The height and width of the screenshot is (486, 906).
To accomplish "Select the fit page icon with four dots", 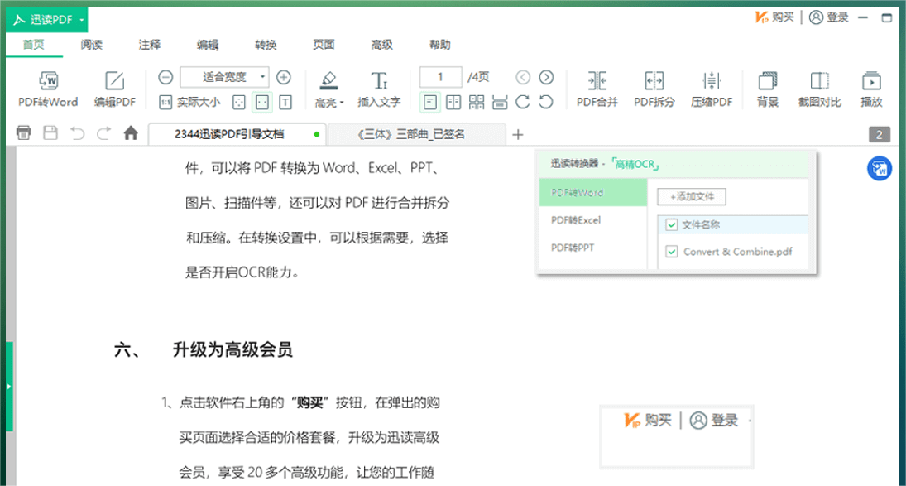I will (x=238, y=103).
